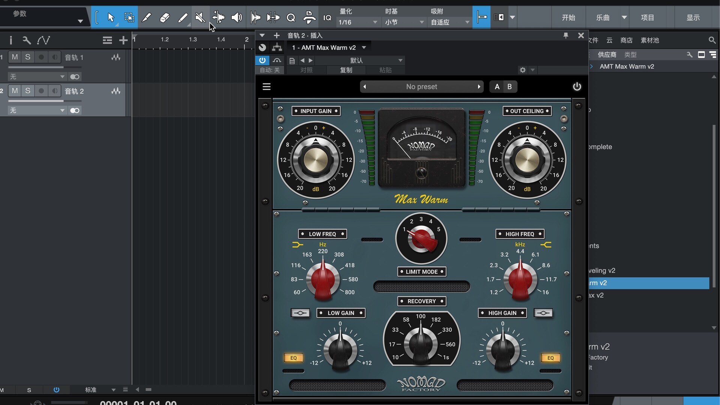720x405 pixels.
Task: Toggle Max Warm power button
Action: pos(577,87)
